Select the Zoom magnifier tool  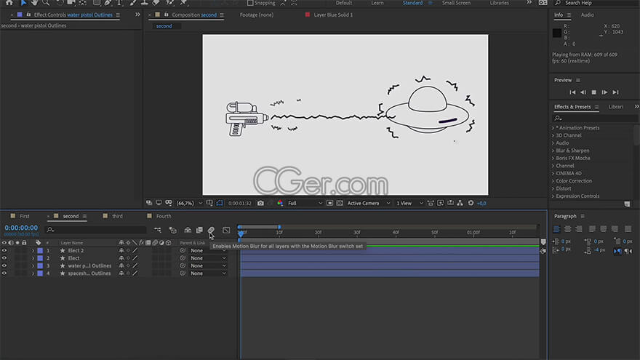pos(46,2)
